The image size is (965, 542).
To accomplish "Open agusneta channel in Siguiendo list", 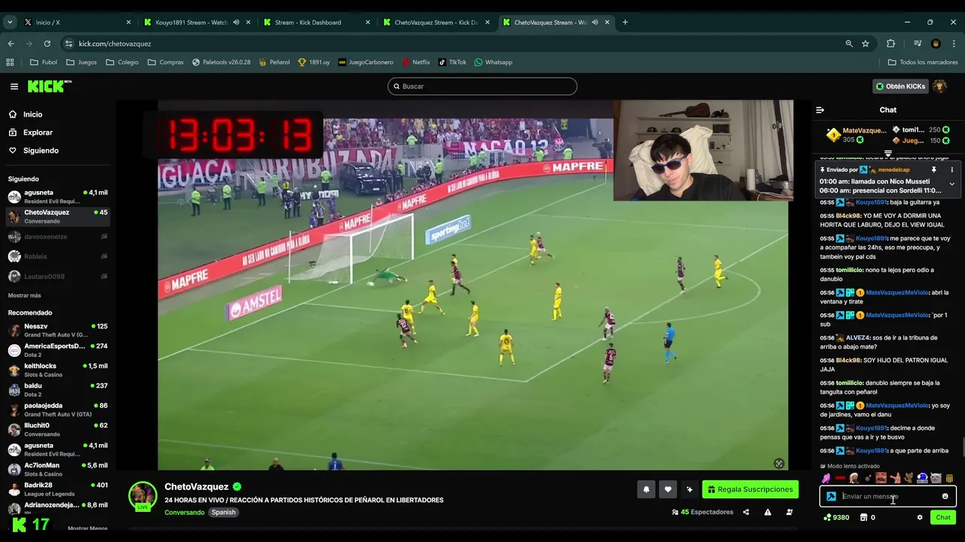I will point(58,196).
